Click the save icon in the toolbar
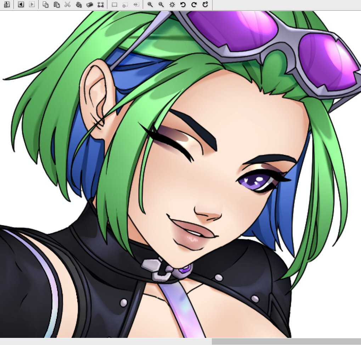 (7, 4)
